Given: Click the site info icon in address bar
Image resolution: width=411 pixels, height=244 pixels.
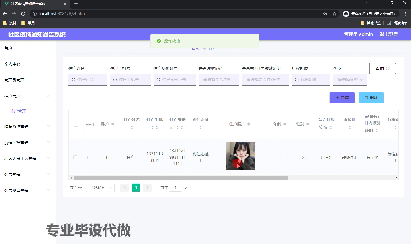Looking at the screenshot, I should pyautogui.click(x=34, y=14).
